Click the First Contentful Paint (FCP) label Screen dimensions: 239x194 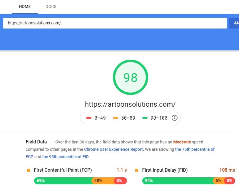63,170
